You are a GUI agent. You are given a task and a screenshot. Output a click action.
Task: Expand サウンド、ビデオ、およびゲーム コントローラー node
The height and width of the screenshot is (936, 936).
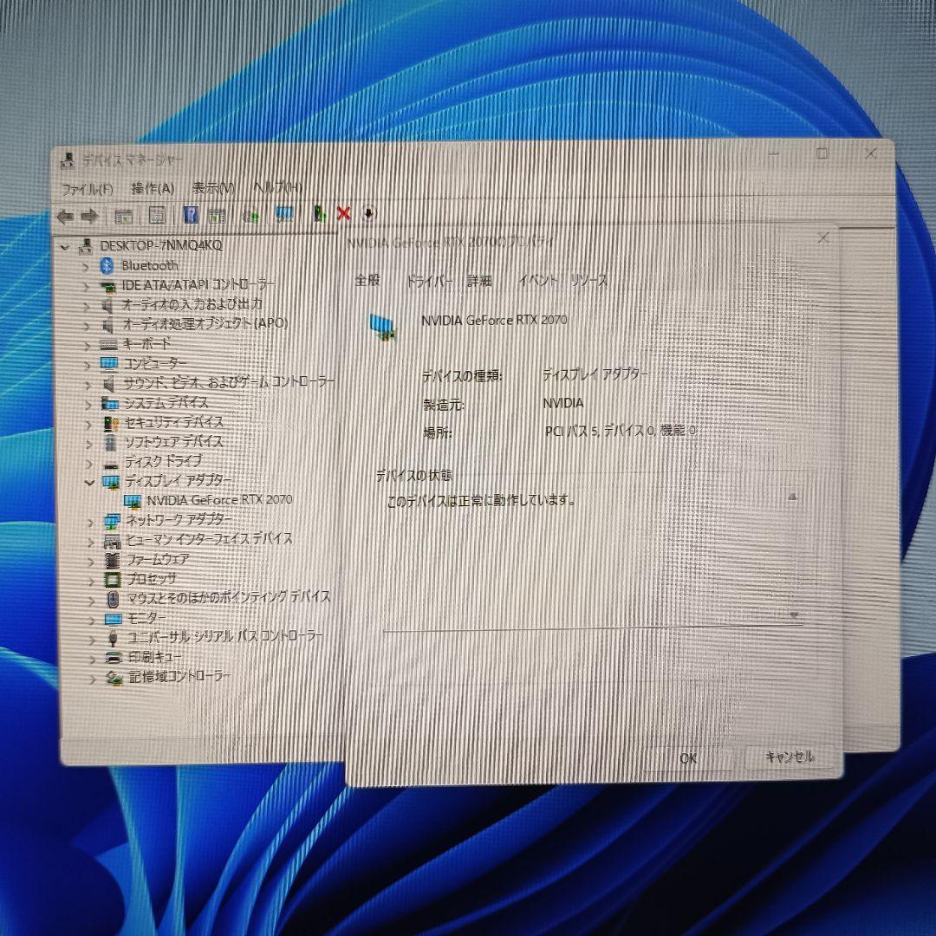[88, 384]
